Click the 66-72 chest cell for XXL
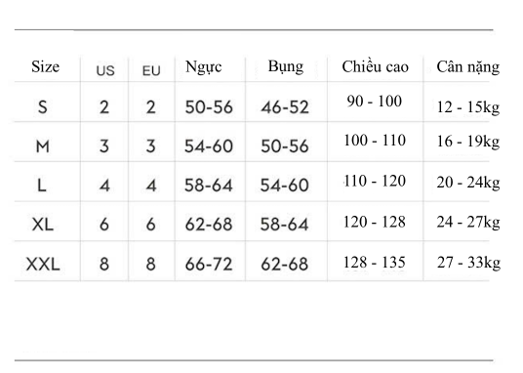Image resolution: width=523 pixels, height=373 pixels. [x=209, y=265]
